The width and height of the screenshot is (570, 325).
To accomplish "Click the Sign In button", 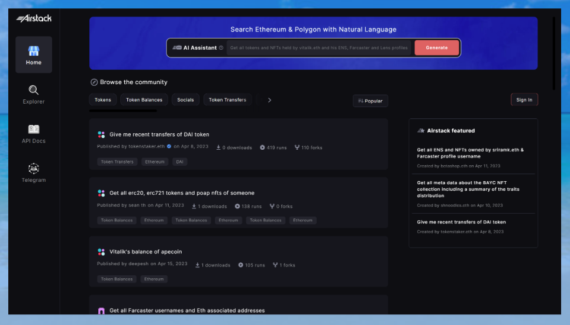I will 524,100.
